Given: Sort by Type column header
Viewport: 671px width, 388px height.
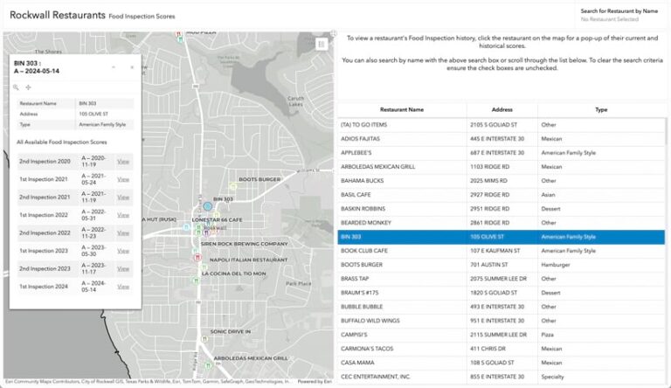Looking at the screenshot, I should pyautogui.click(x=601, y=109).
